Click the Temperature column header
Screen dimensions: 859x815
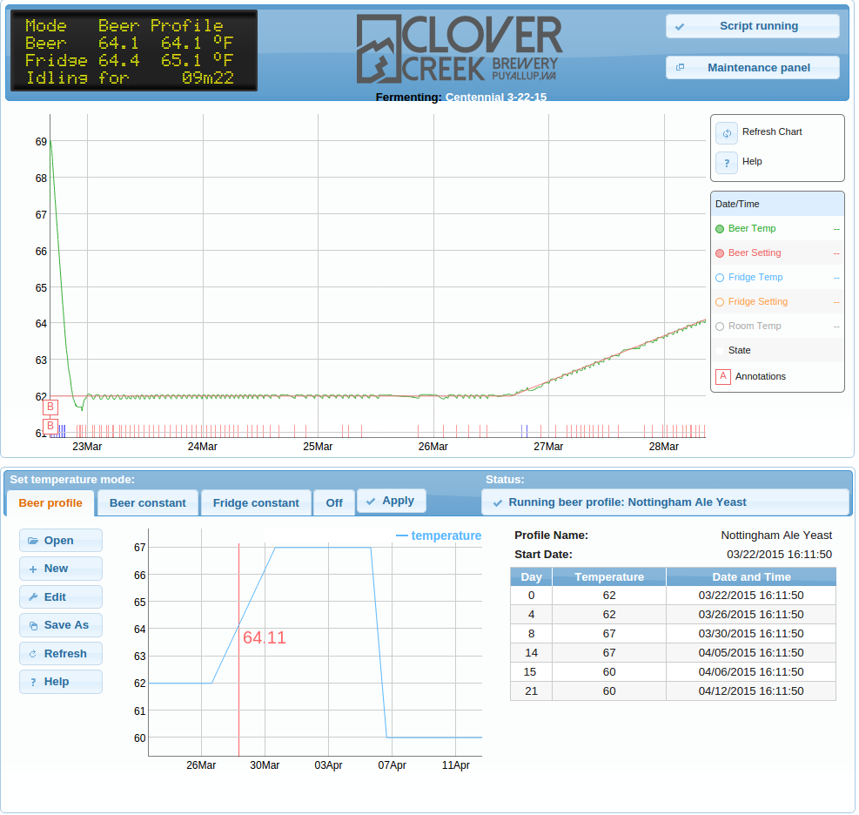[609, 577]
